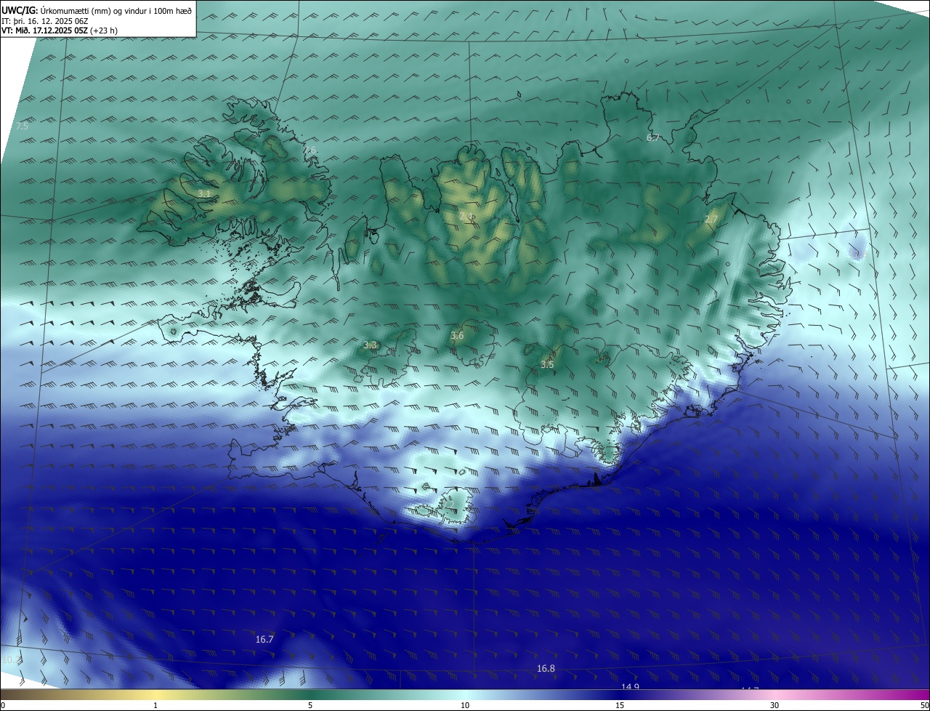Click the 0 tick on the color scale
This screenshot has width=930, height=711.
(x=3, y=705)
